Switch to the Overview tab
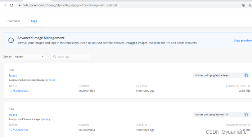 (x=14, y=21)
